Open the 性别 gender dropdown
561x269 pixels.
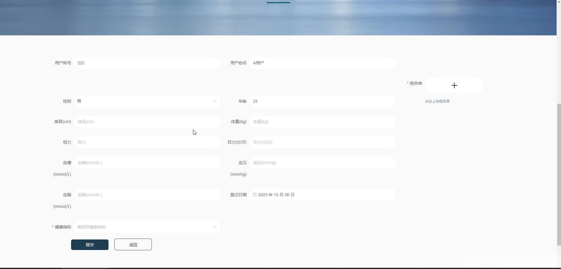click(x=215, y=101)
